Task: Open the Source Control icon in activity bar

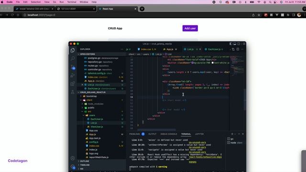Action: point(73,67)
